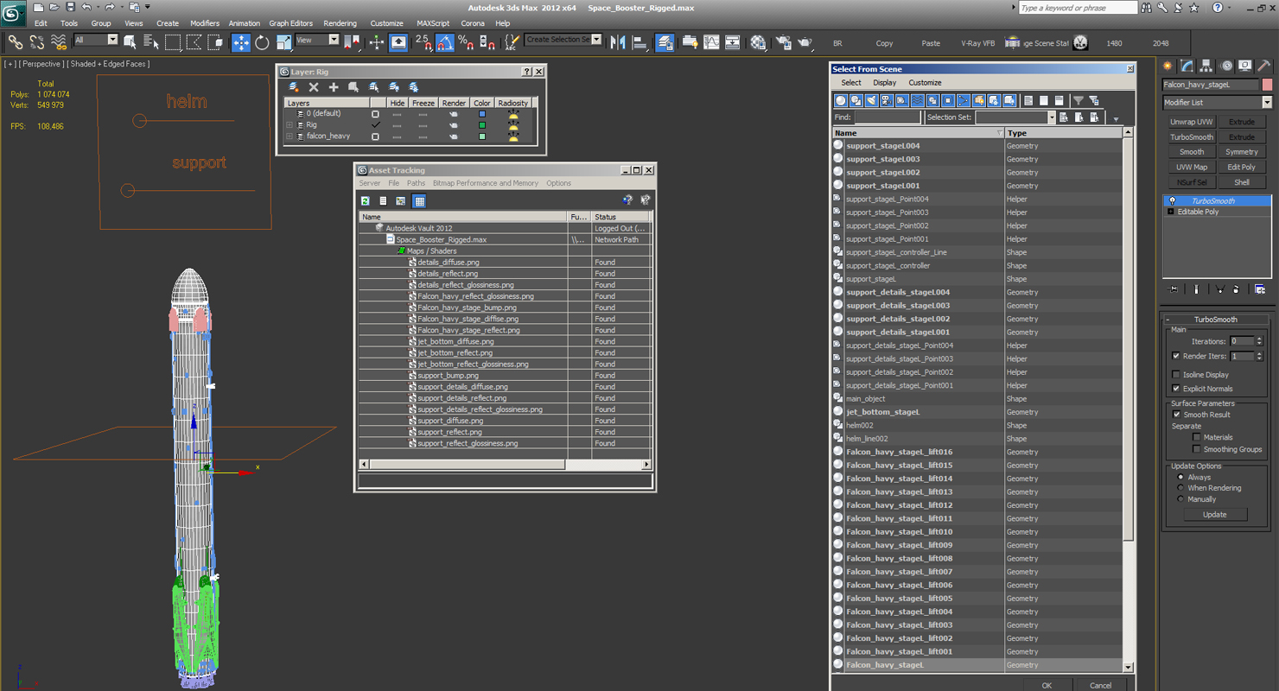Open the Manage Layers toolbar icon

(x=665, y=42)
